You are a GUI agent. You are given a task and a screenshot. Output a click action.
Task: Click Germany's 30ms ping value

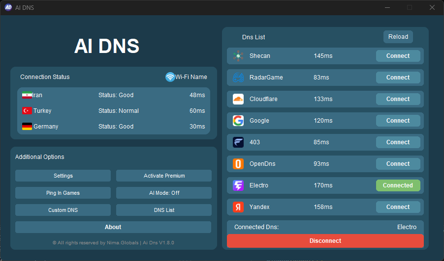(x=197, y=127)
